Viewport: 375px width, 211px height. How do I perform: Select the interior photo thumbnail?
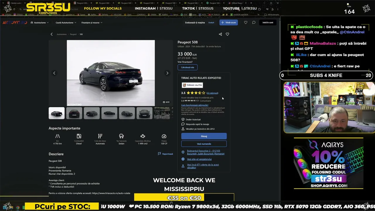click(162, 113)
